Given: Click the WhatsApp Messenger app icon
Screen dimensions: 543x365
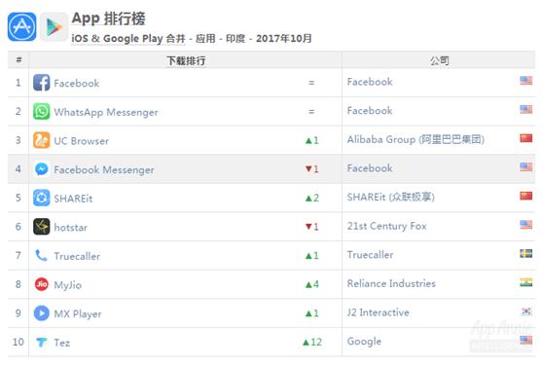Looking at the screenshot, I should tap(42, 111).
